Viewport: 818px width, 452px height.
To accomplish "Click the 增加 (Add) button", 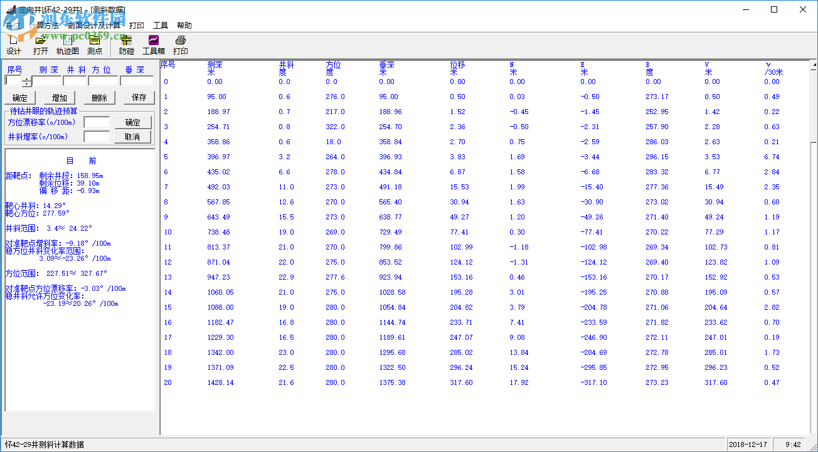I will 60,98.
